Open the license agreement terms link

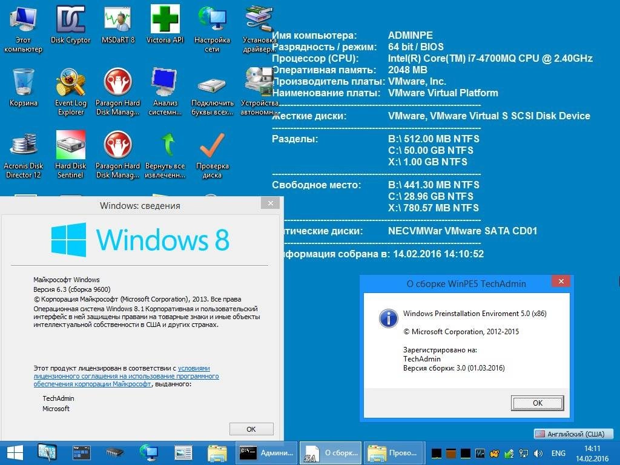coord(126,376)
